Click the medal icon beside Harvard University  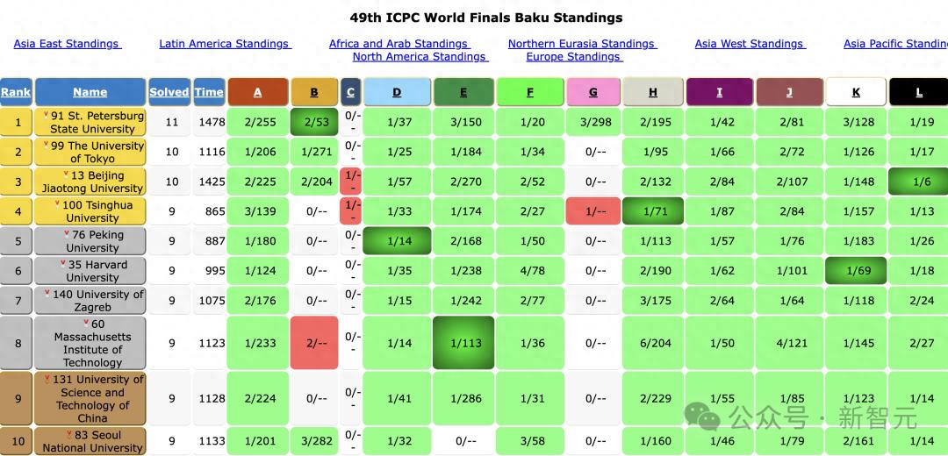pyautogui.click(x=63, y=264)
